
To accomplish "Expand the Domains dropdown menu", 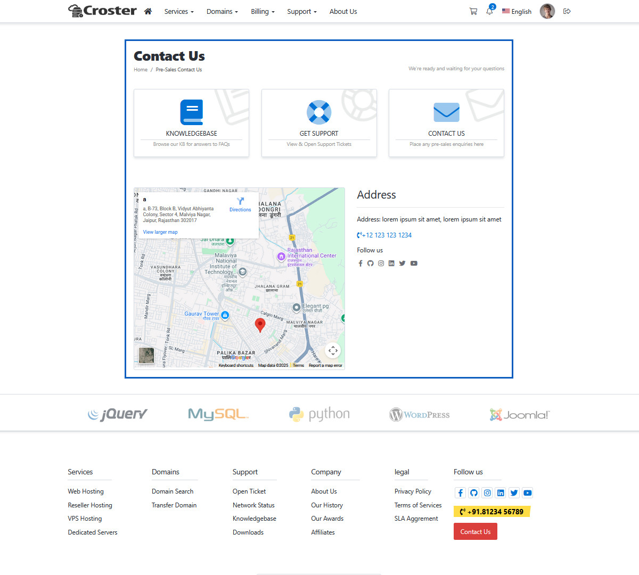I will click(222, 11).
